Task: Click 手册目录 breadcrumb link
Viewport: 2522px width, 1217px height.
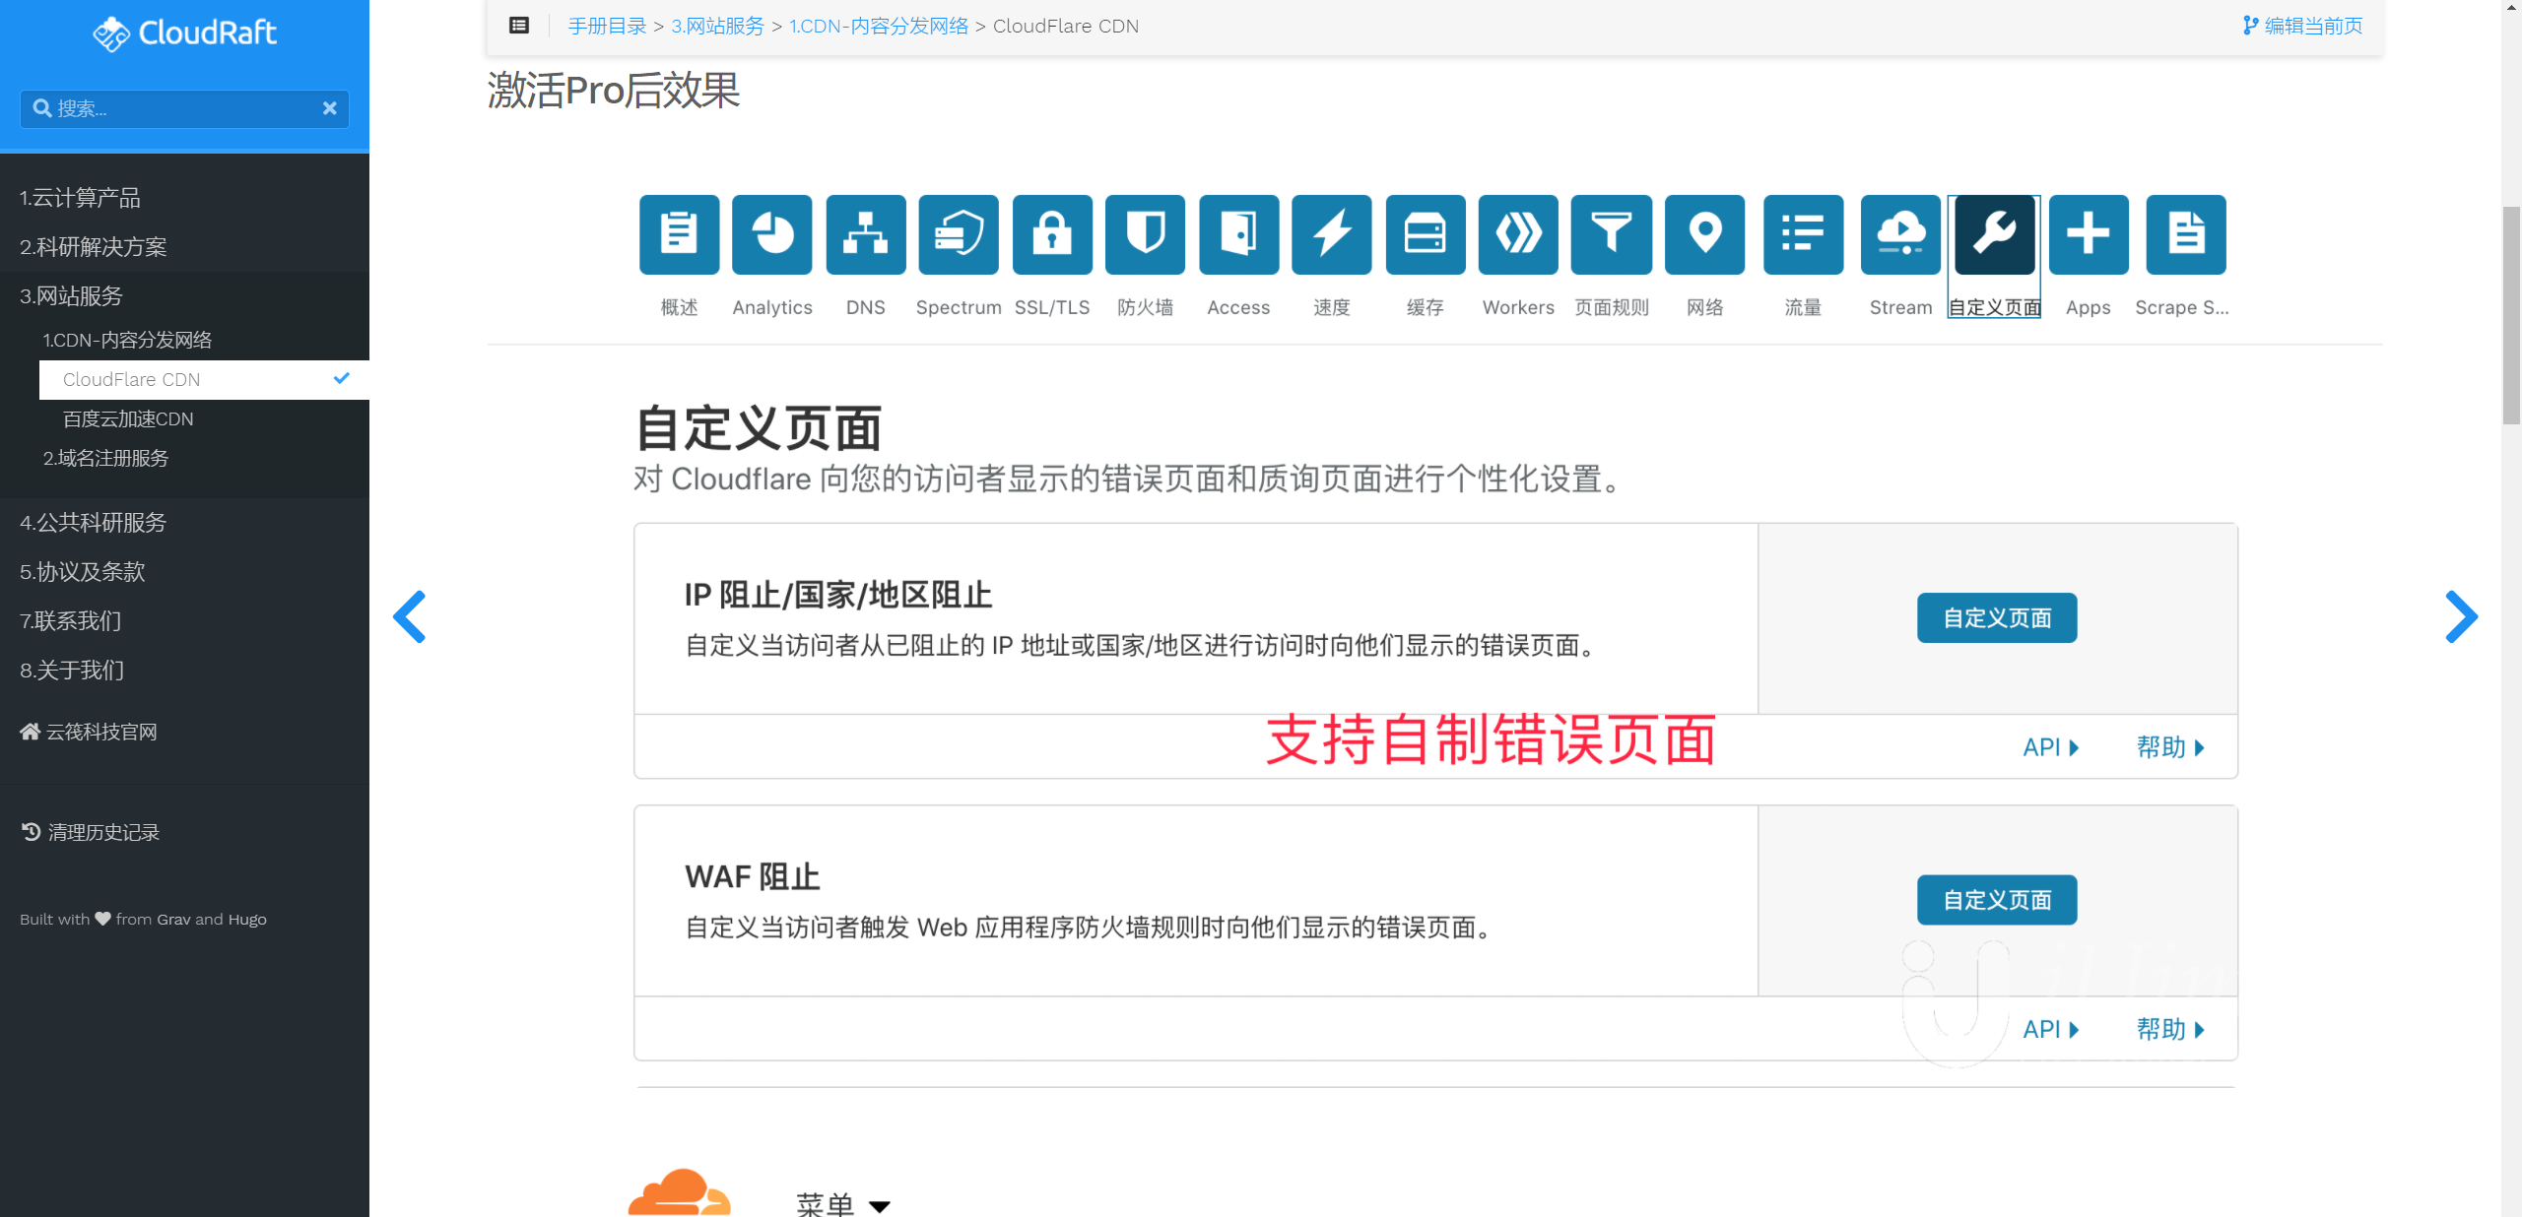Action: tap(607, 26)
